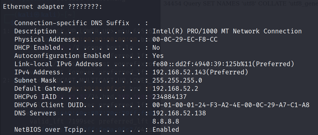Click the Ethernet adapter heading line

(52, 7)
